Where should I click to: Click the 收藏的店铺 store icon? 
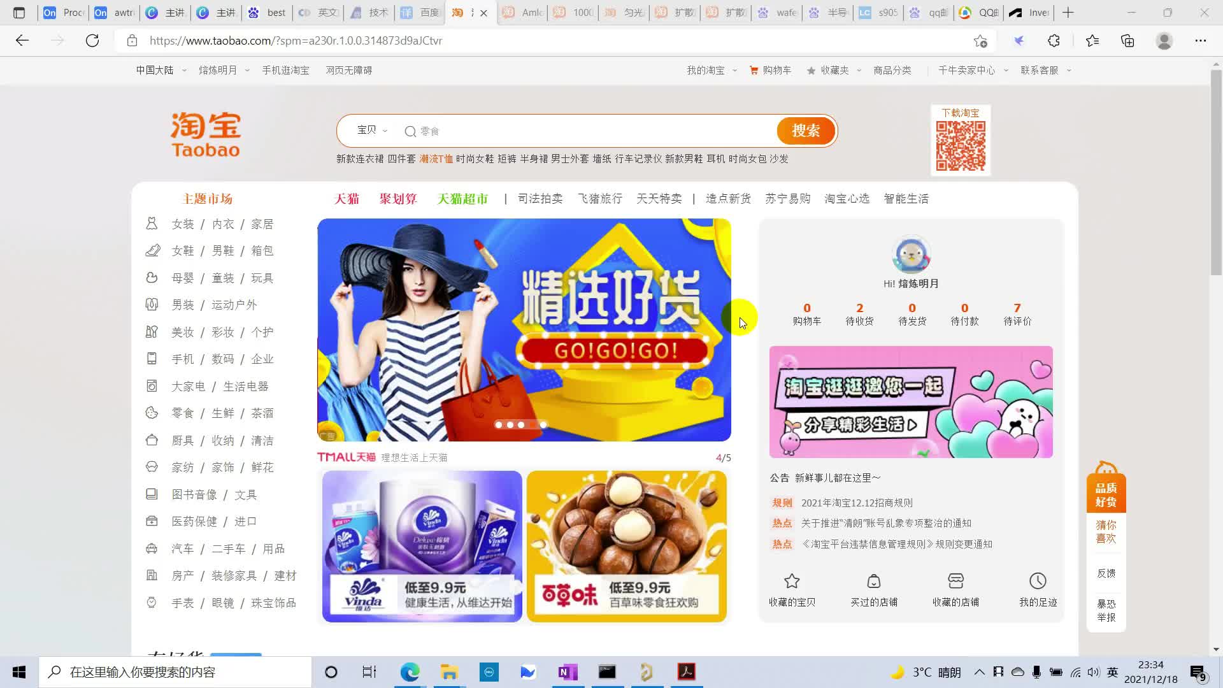(x=955, y=581)
